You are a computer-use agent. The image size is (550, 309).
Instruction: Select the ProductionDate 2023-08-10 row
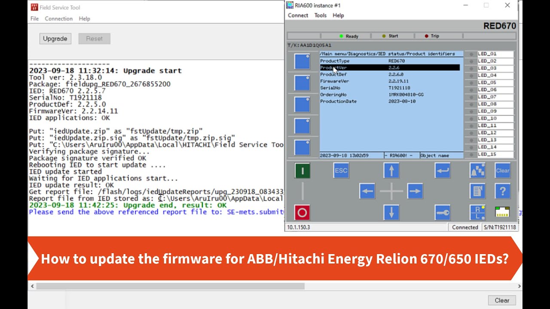point(390,101)
